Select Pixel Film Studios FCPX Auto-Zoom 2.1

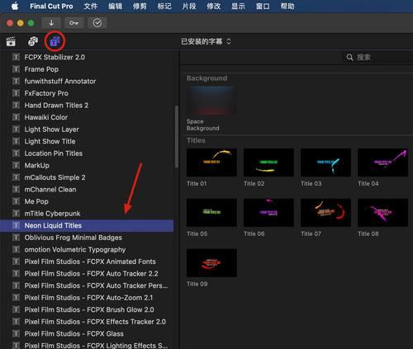[x=87, y=298]
